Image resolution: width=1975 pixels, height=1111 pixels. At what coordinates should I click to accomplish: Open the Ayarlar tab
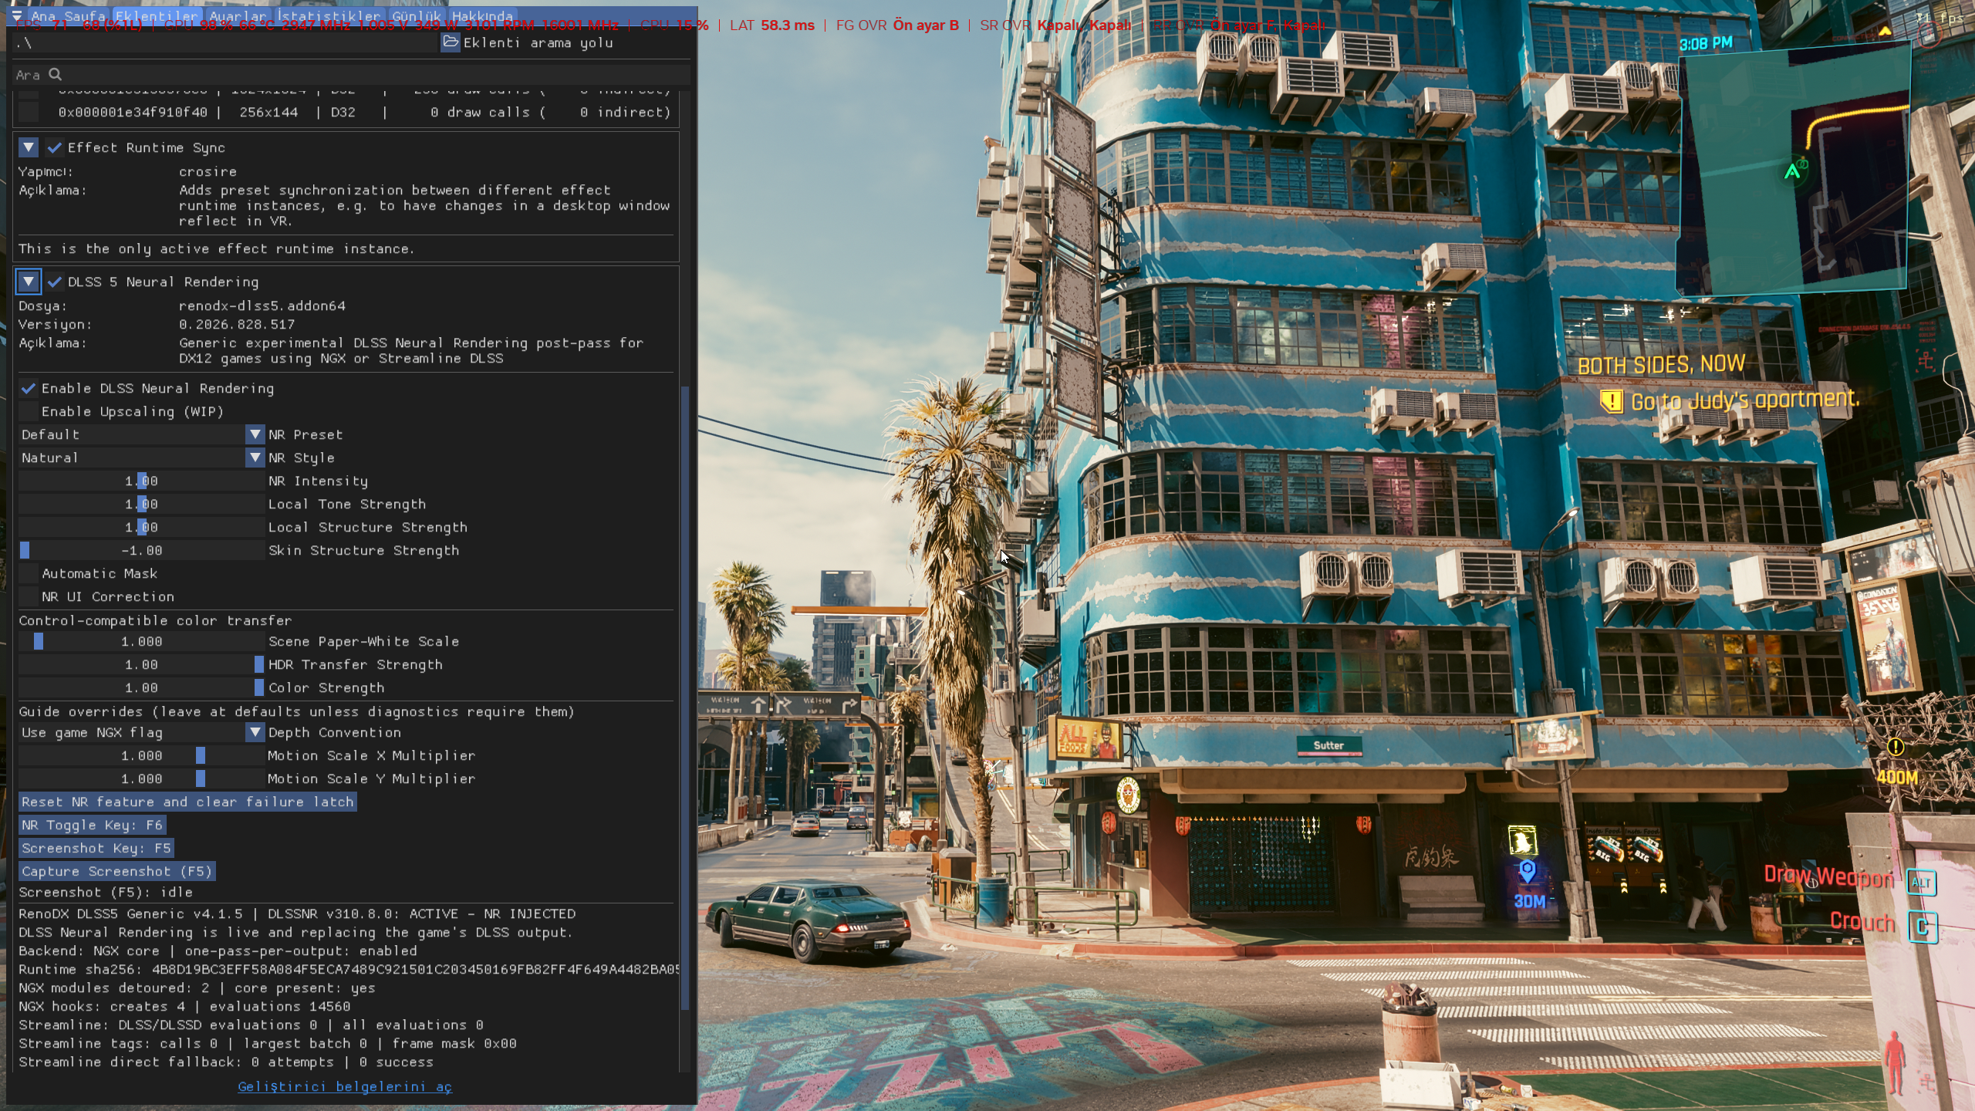coord(238,15)
